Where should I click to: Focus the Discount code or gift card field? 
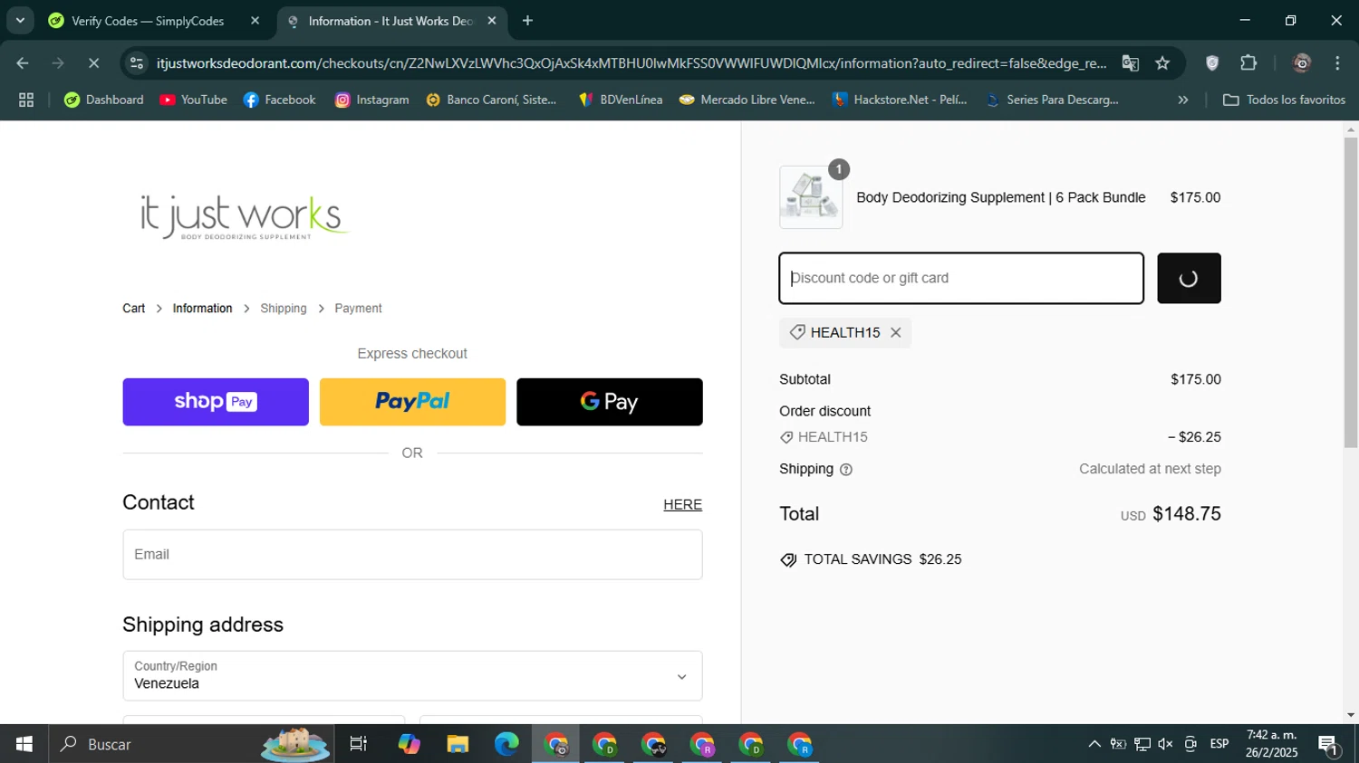click(x=961, y=278)
